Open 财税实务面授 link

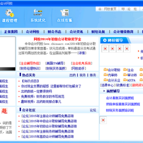(56, 68)
